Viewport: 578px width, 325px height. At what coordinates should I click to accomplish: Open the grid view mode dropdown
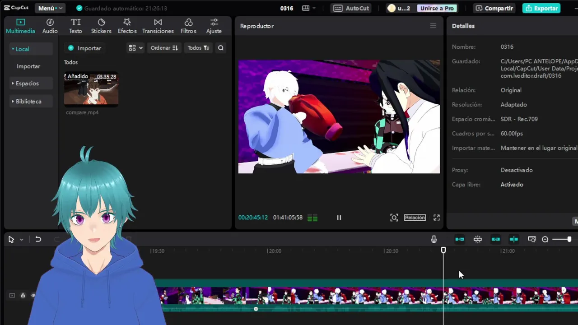[x=135, y=48]
